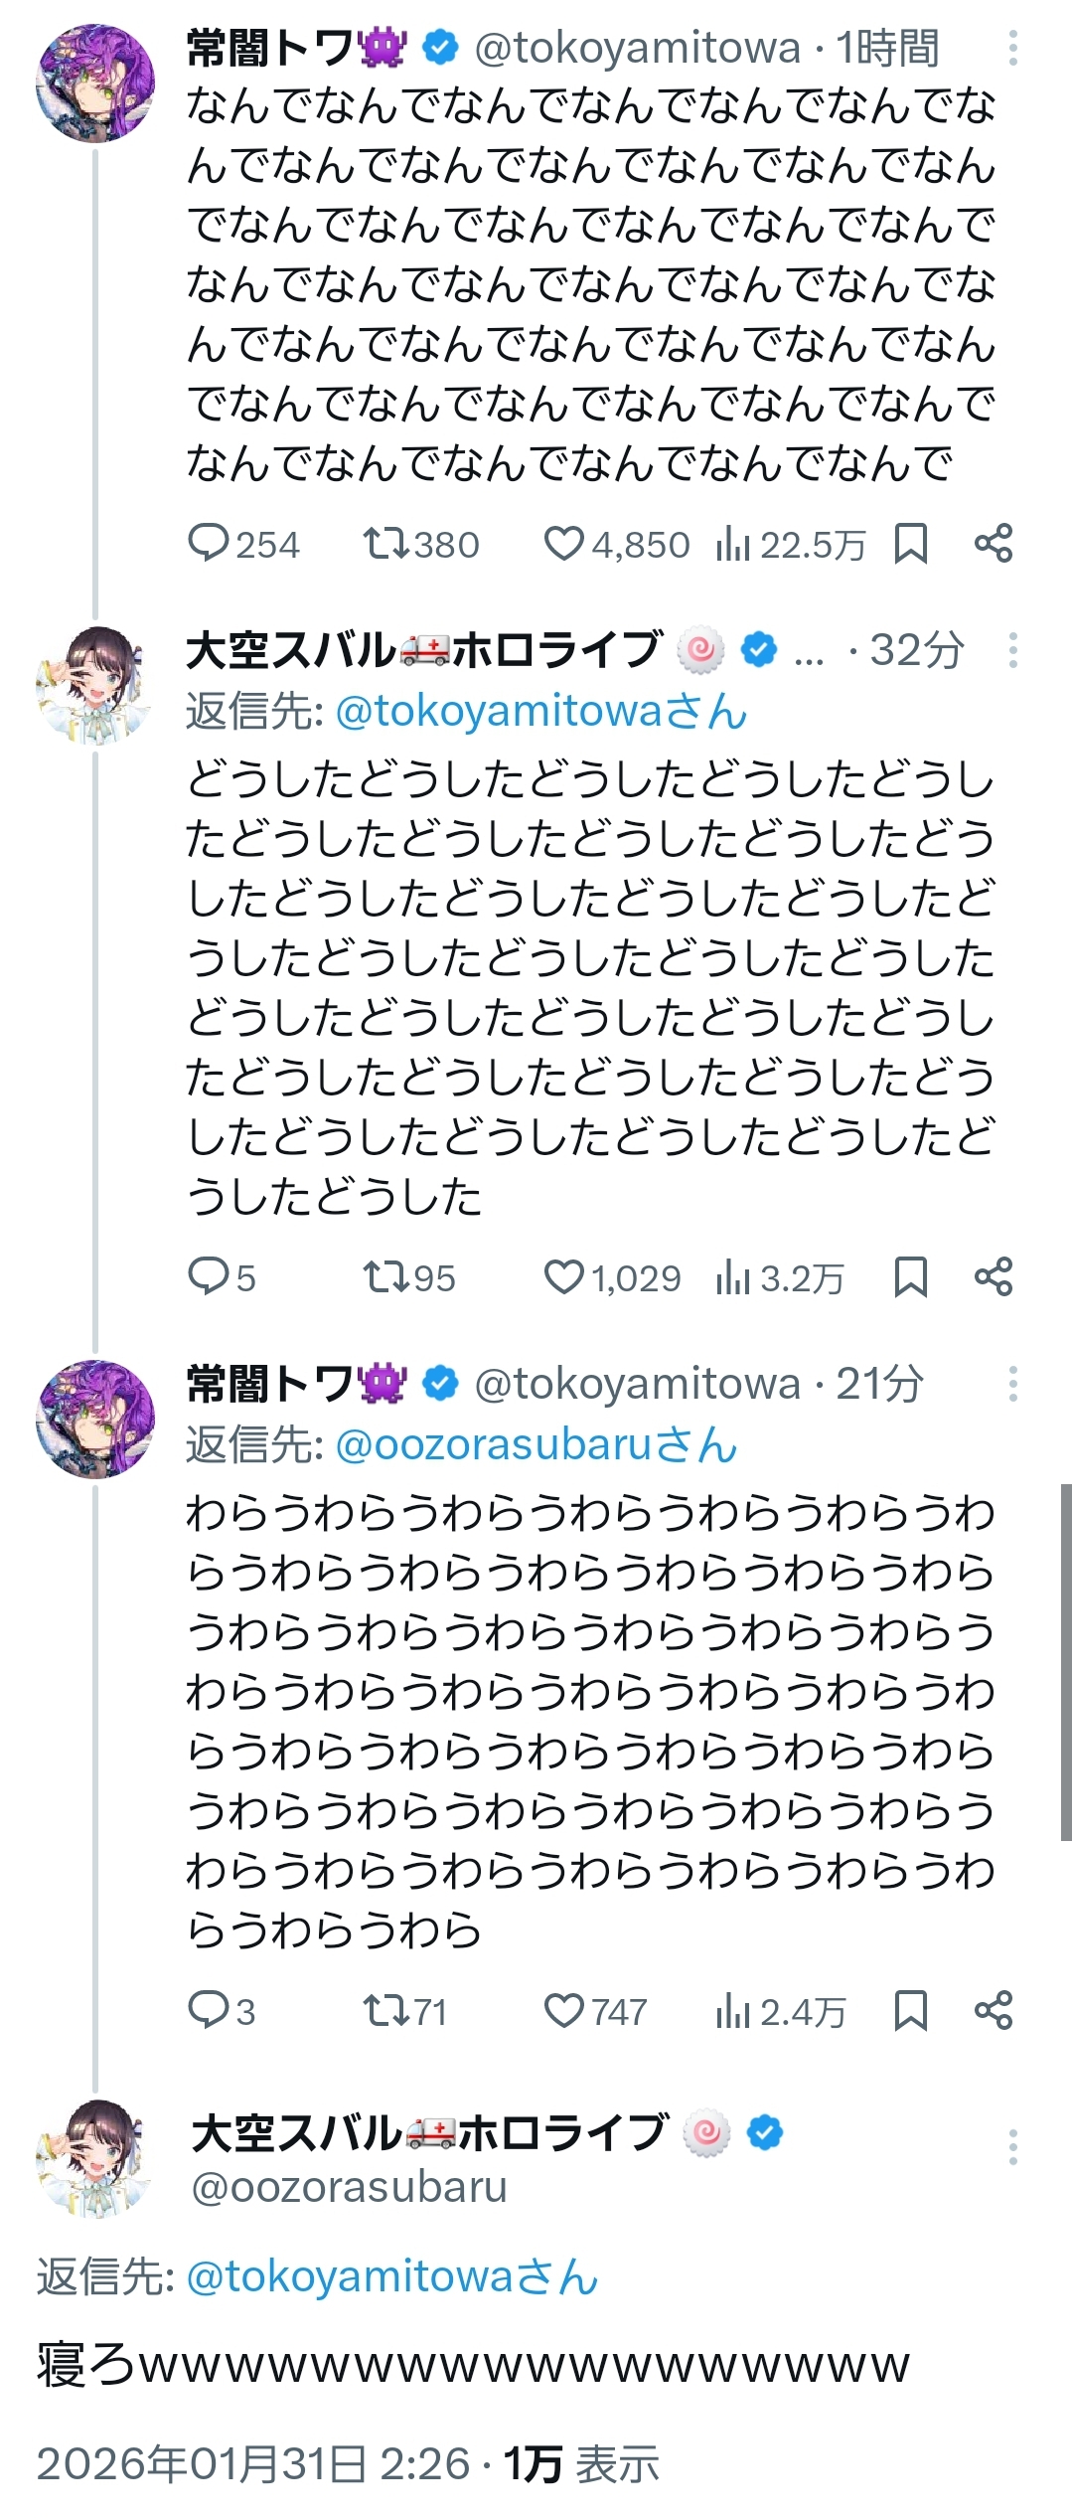Retweet the first tweet with 380 reposts
Screen dimensions: 1072x2518
click(x=384, y=544)
